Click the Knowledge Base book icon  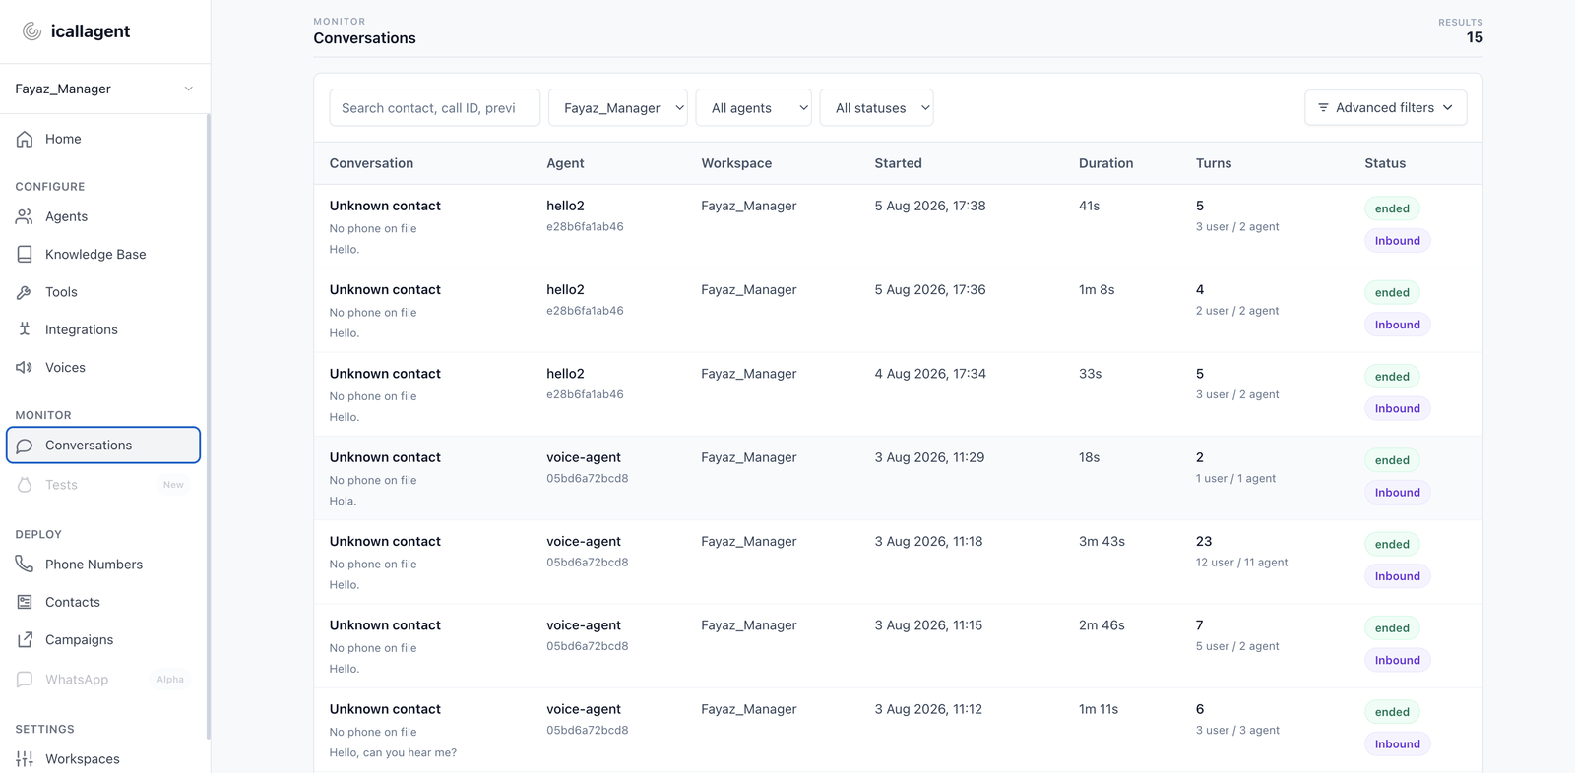pyautogui.click(x=25, y=254)
